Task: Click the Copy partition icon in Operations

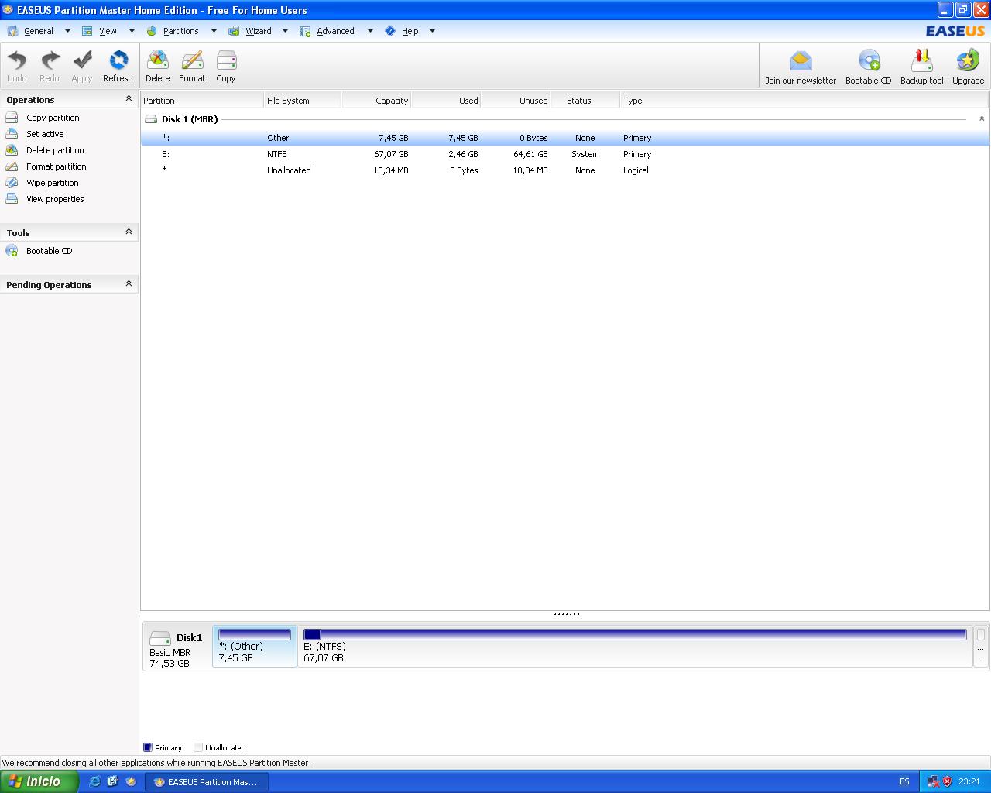Action: 12,118
